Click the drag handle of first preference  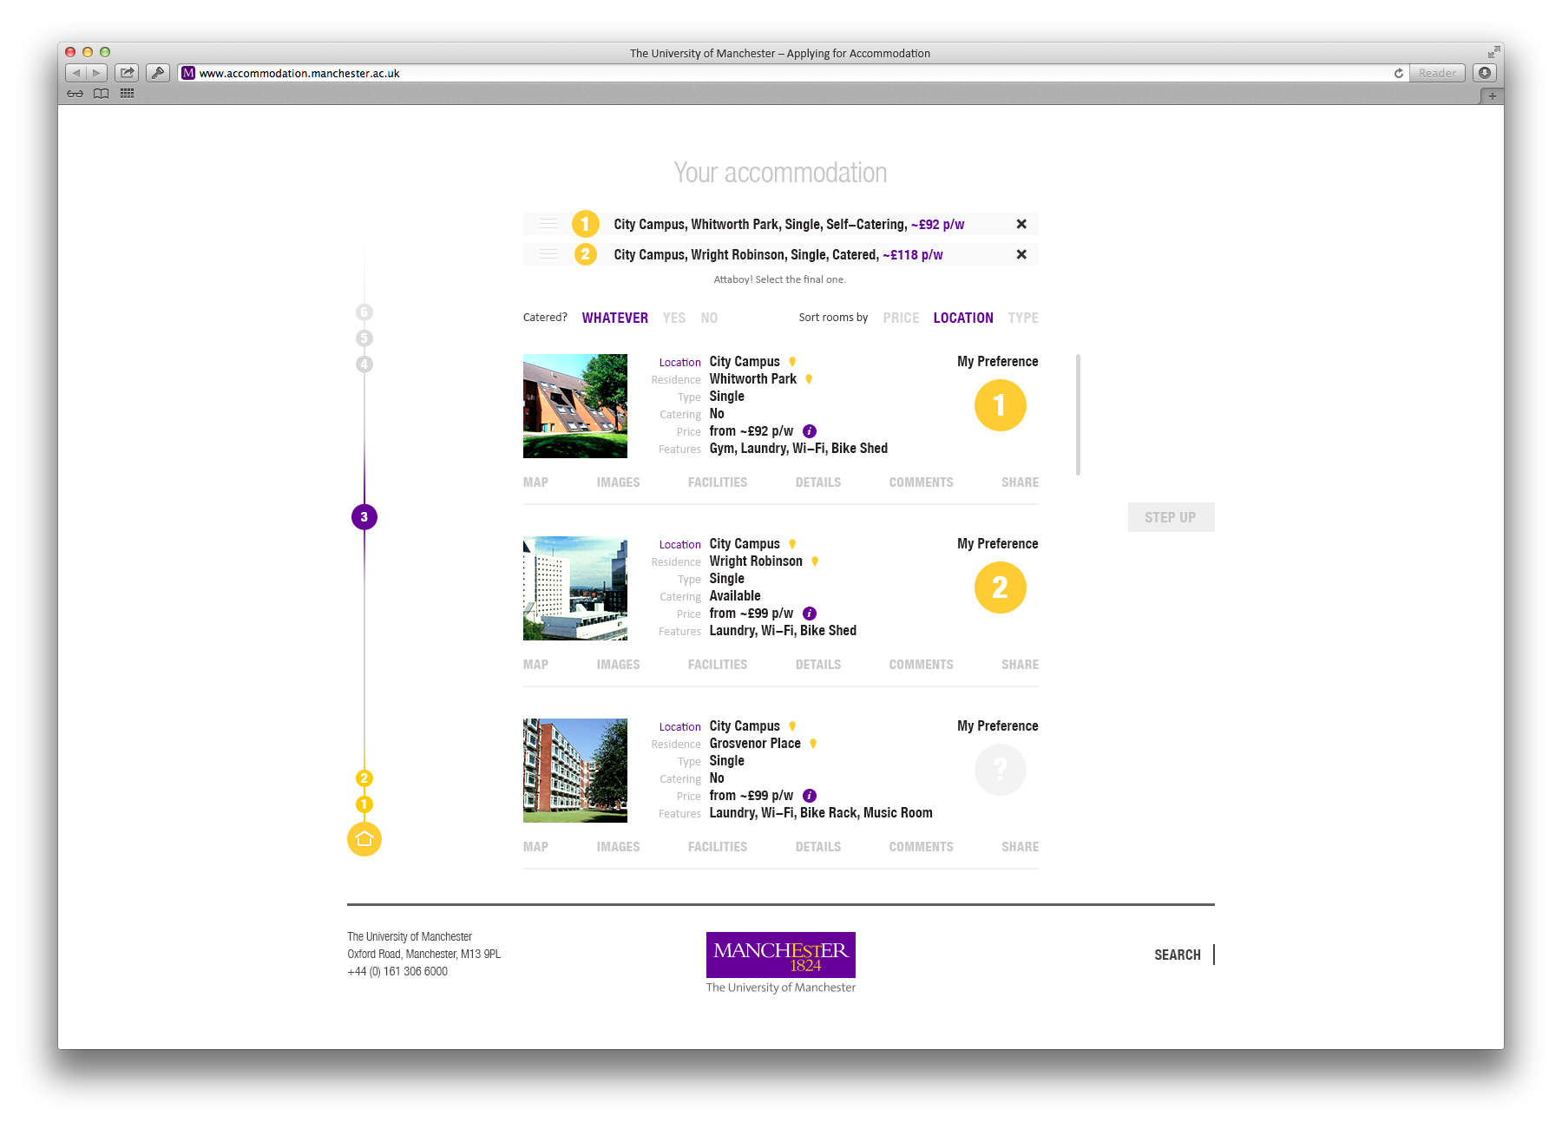click(548, 224)
